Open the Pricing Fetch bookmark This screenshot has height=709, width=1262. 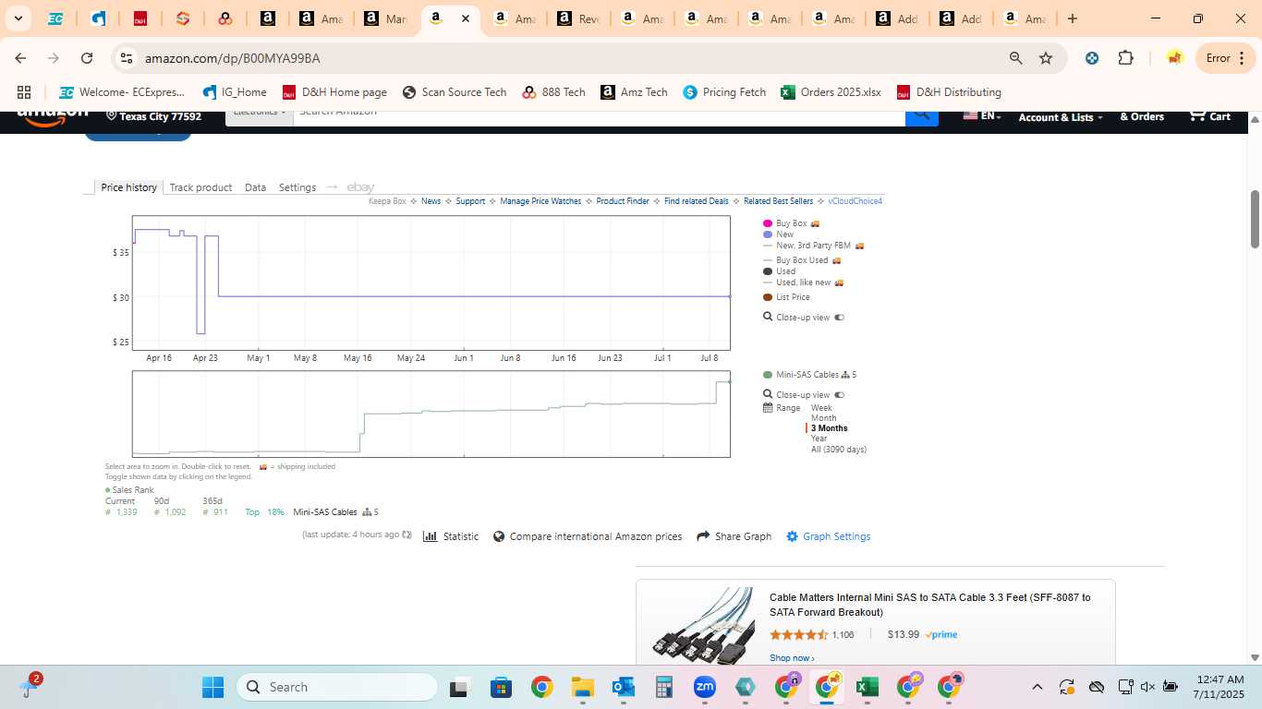725,92
